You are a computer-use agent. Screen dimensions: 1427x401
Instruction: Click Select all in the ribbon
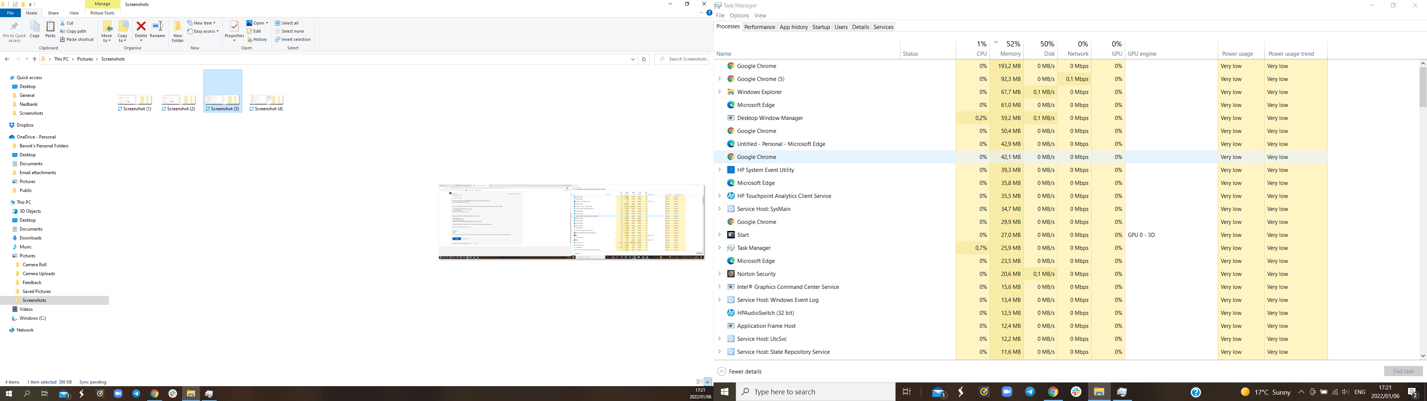click(x=287, y=23)
